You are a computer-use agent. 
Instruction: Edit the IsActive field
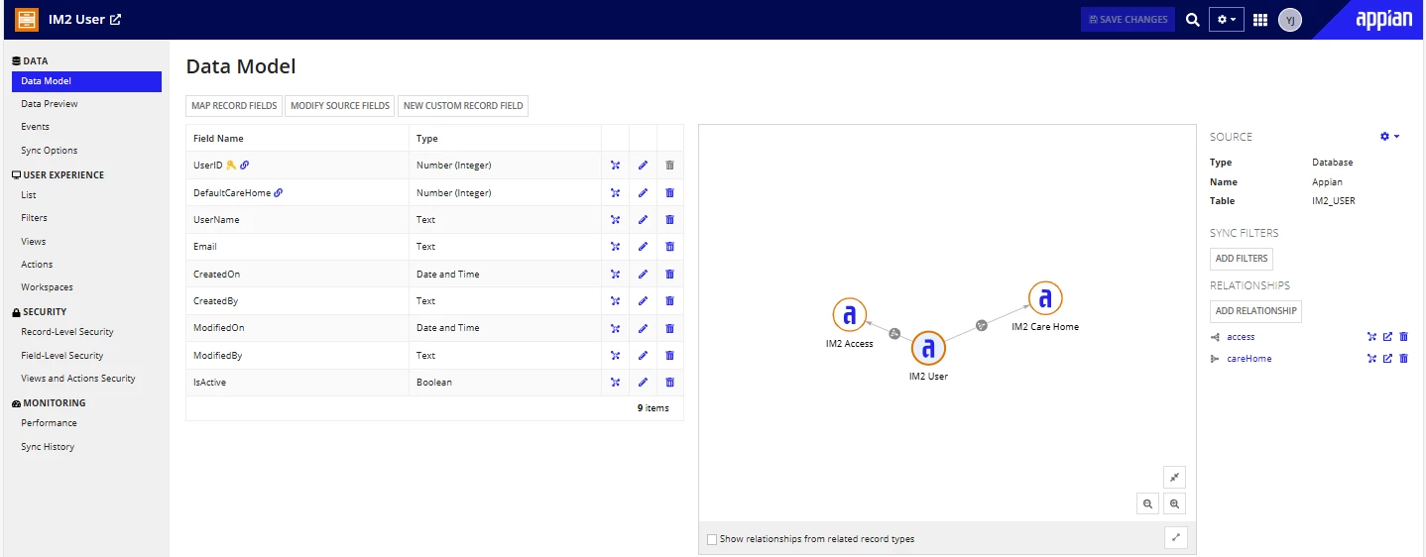click(643, 382)
